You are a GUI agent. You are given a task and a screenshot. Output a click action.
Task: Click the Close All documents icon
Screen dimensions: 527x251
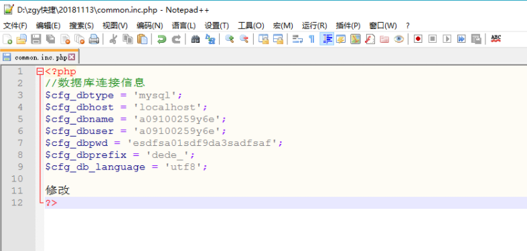click(x=79, y=39)
